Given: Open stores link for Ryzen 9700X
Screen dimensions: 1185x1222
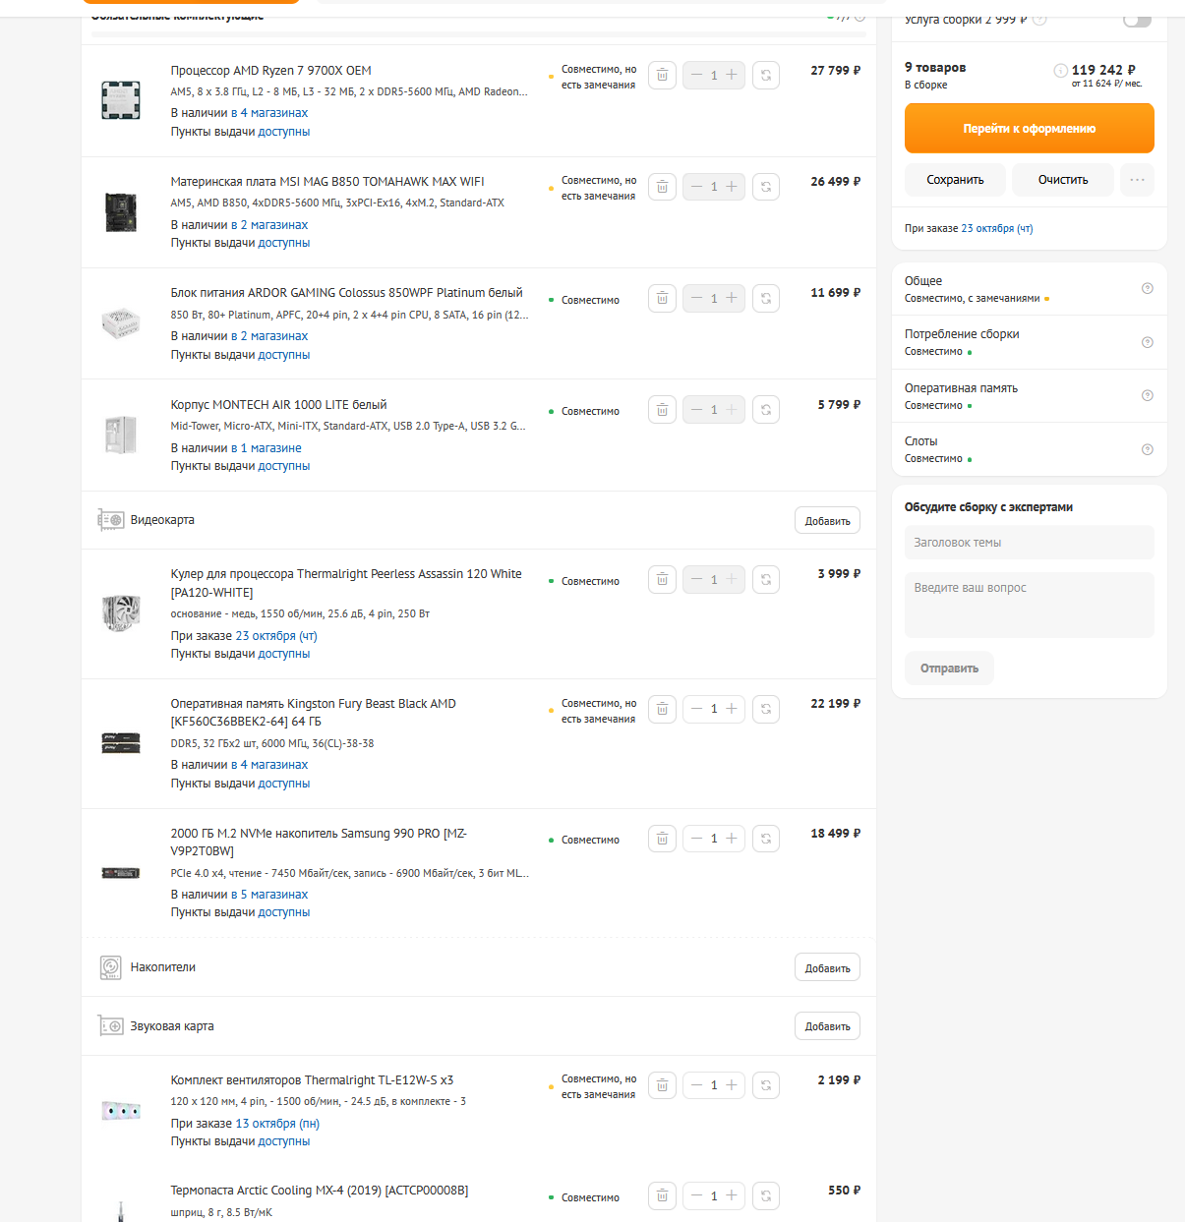Looking at the screenshot, I should pos(269,113).
